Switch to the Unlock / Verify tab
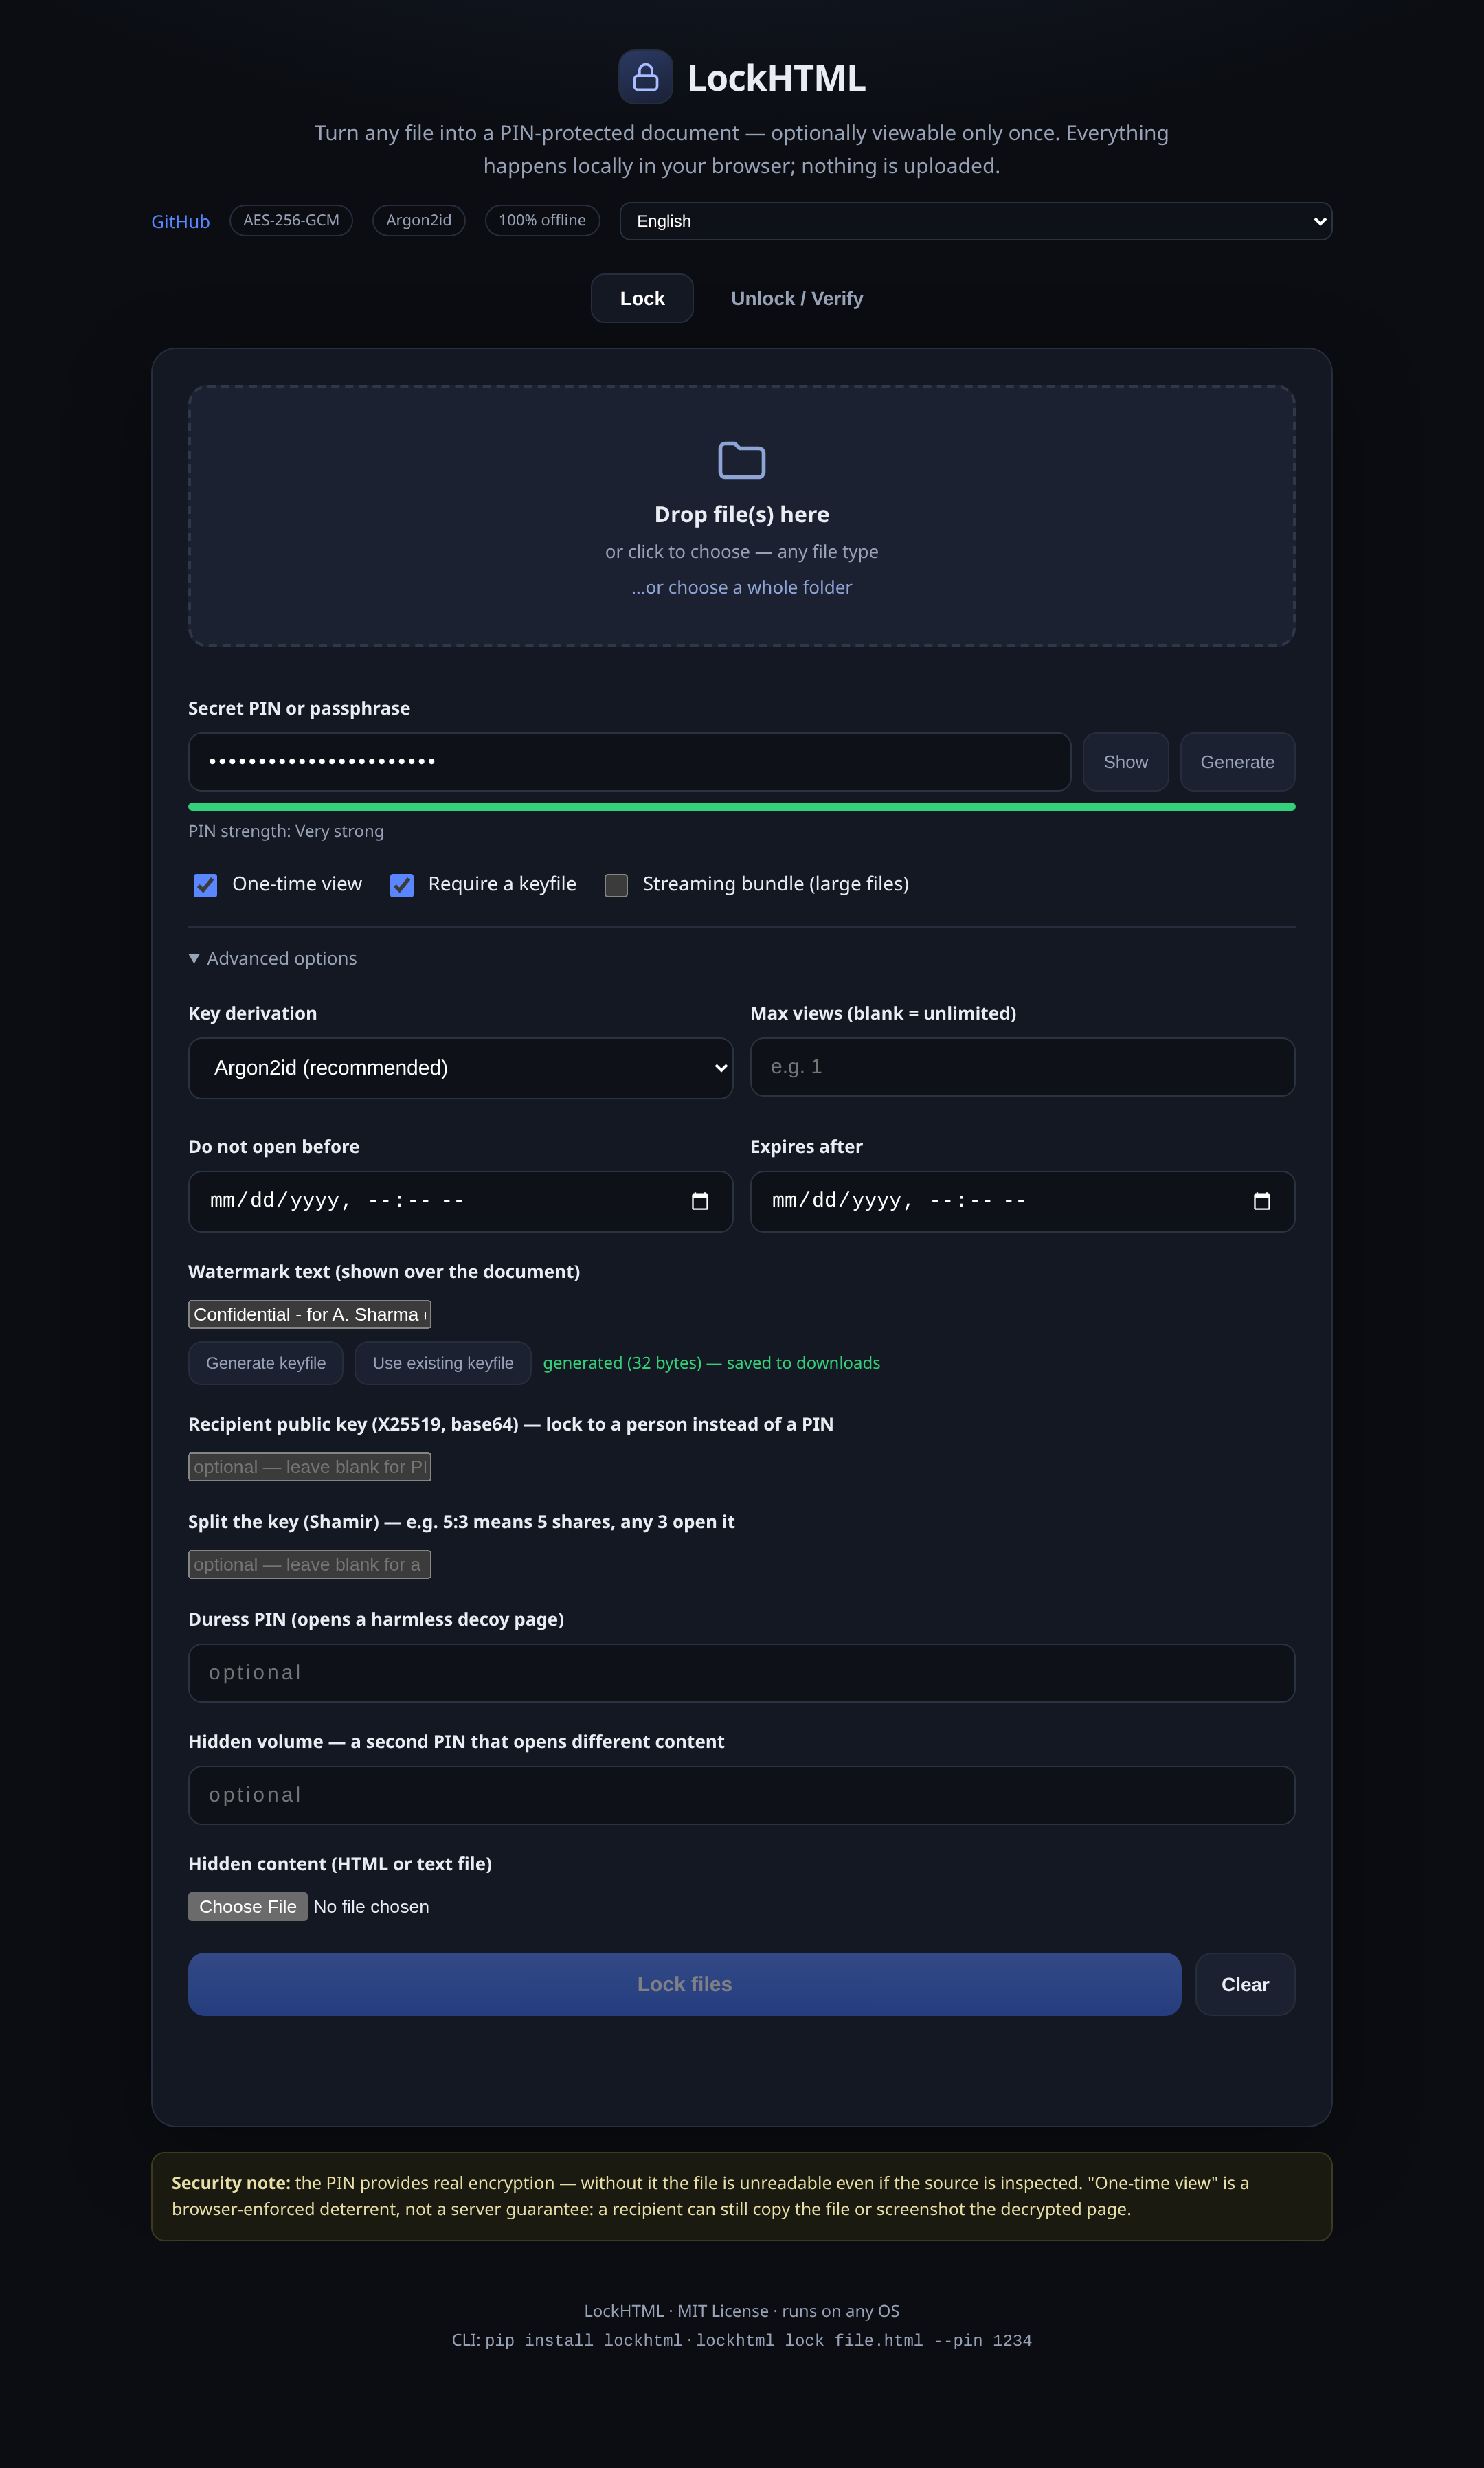This screenshot has width=1484, height=2468. (x=797, y=298)
